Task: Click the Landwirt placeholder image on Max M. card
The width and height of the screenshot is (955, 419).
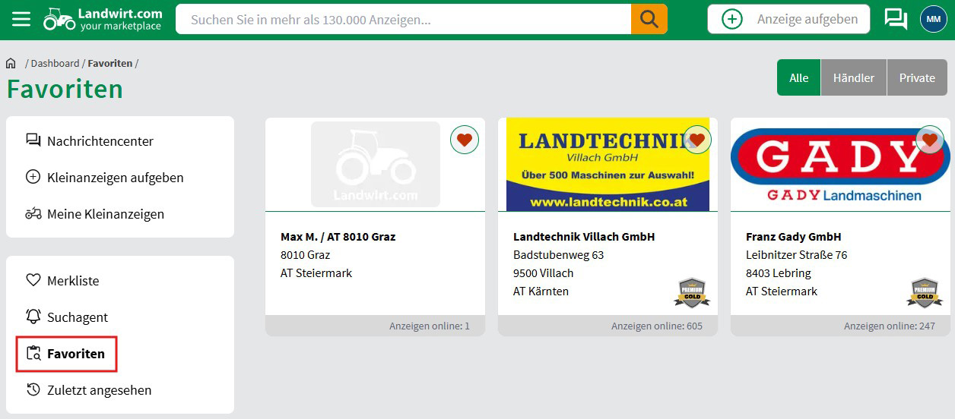Action: [375, 164]
